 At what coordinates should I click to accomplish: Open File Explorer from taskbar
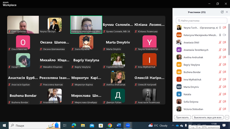pos(83,125)
